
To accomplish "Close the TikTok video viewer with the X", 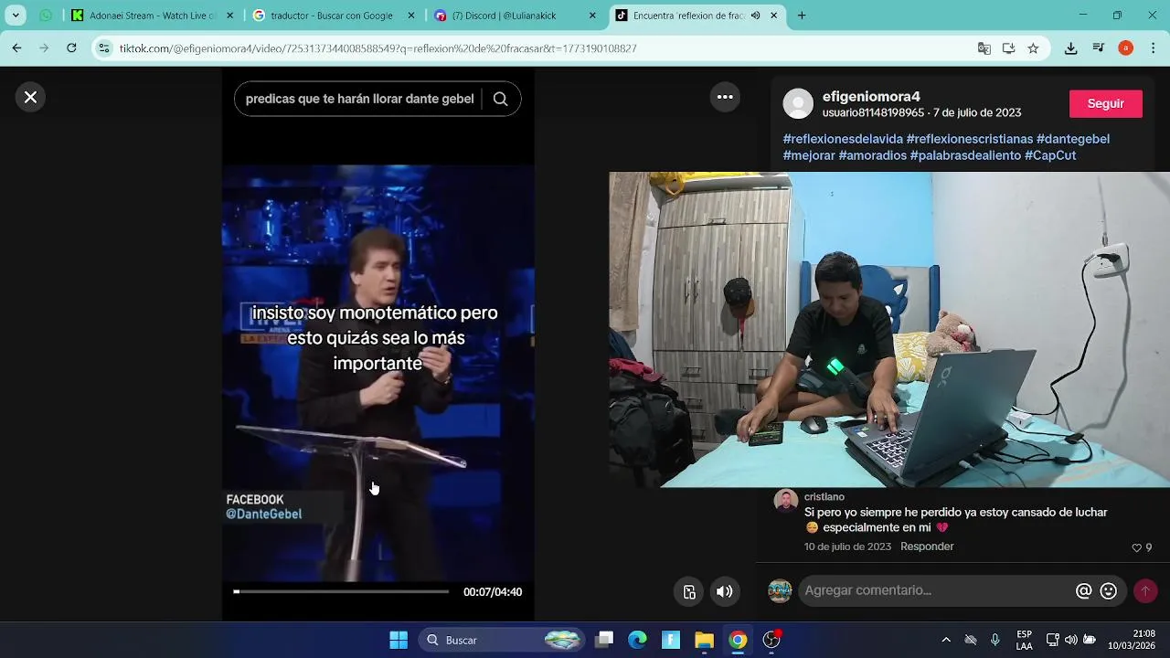I will pos(30,97).
